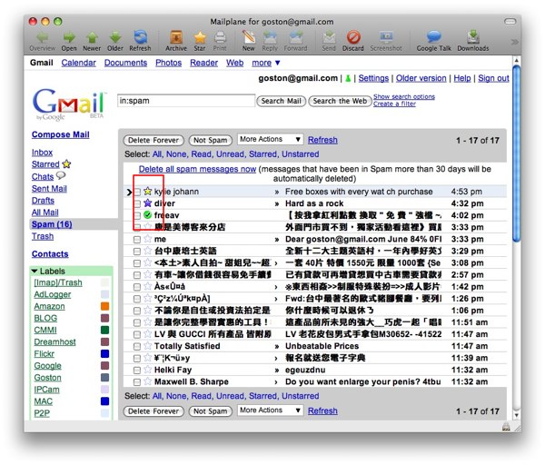Click Delete all spam messages now link
Image resolution: width=545 pixels, height=465 pixels.
pyautogui.click(x=197, y=169)
